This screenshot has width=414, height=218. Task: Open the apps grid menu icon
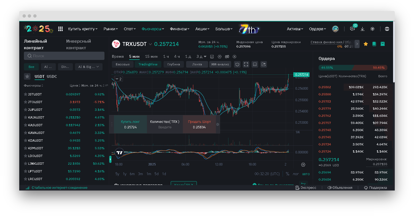(60, 29)
